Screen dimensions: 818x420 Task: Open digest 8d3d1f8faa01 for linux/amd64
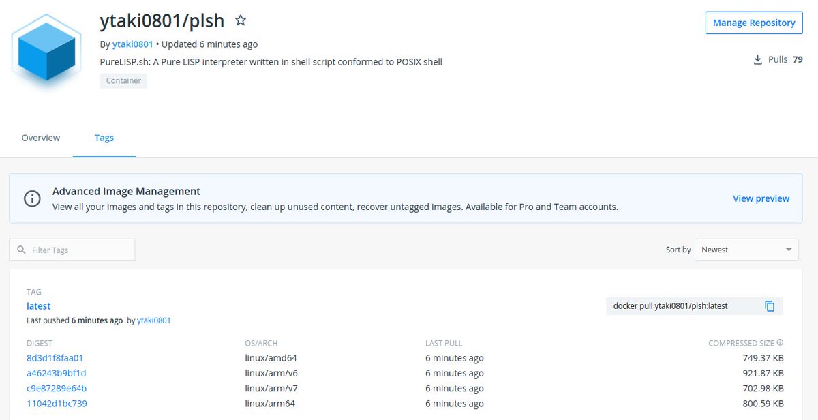(x=55, y=358)
